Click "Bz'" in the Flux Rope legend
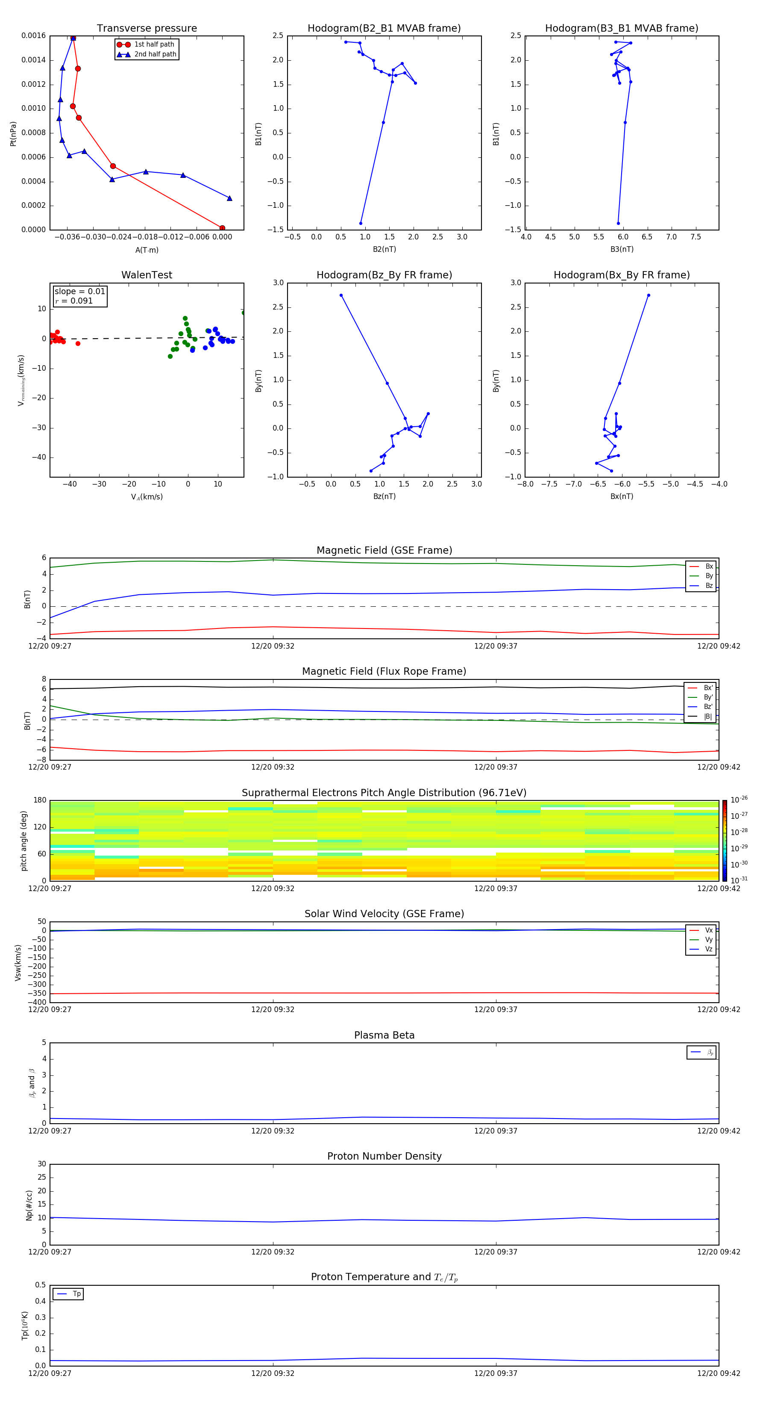The width and height of the screenshot is (769, 1411). point(708,707)
